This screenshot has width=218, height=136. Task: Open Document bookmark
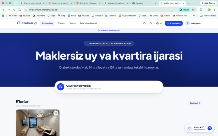coord(39,16)
